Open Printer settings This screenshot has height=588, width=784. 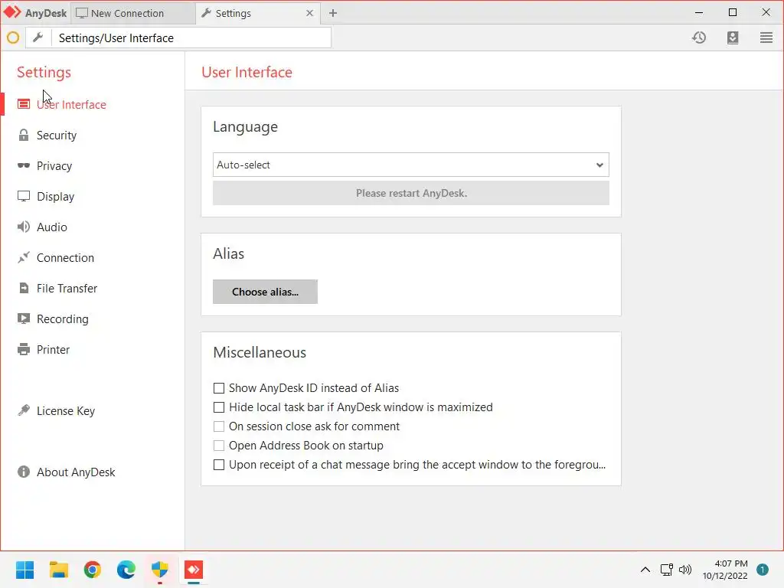(x=53, y=349)
